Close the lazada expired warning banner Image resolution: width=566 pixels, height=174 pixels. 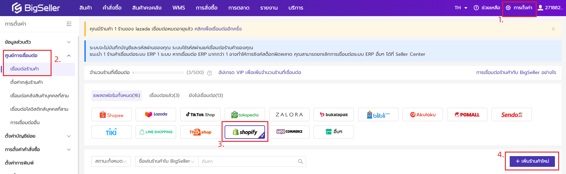click(x=553, y=29)
